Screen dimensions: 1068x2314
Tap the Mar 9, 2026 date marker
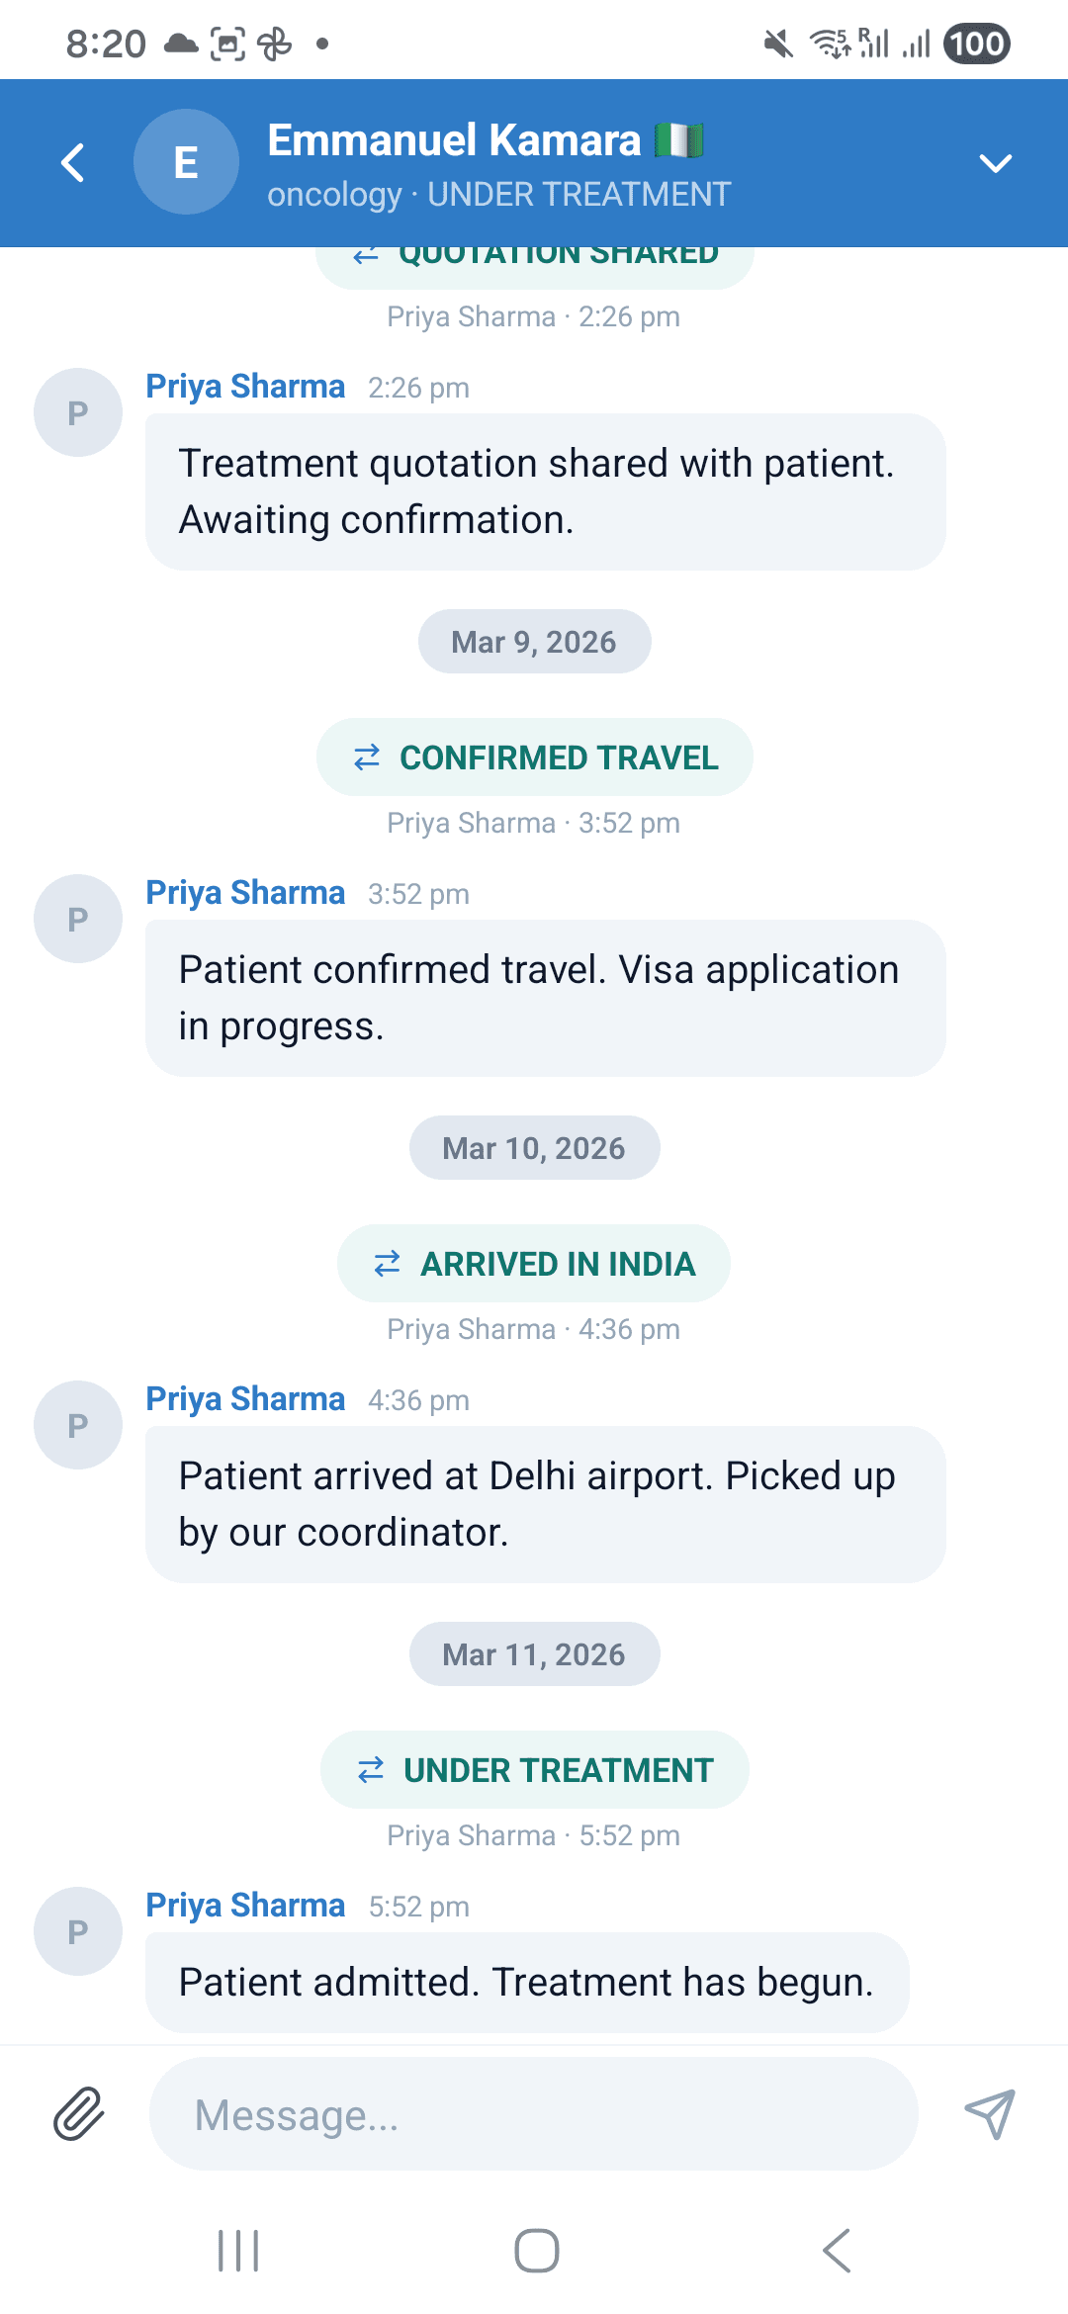(x=534, y=642)
